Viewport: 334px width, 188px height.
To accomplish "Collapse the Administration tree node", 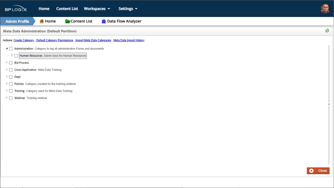I will coord(7,49).
